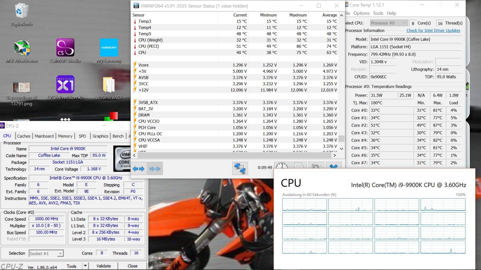Screen dimensions: 481x270
Task: Click lightning icon of CPU VCCIO row
Action: coord(135,121)
